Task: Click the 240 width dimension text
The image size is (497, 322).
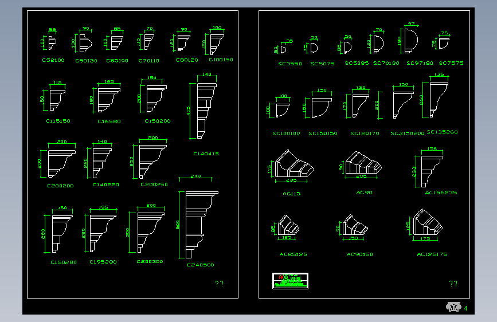Action: (195, 176)
